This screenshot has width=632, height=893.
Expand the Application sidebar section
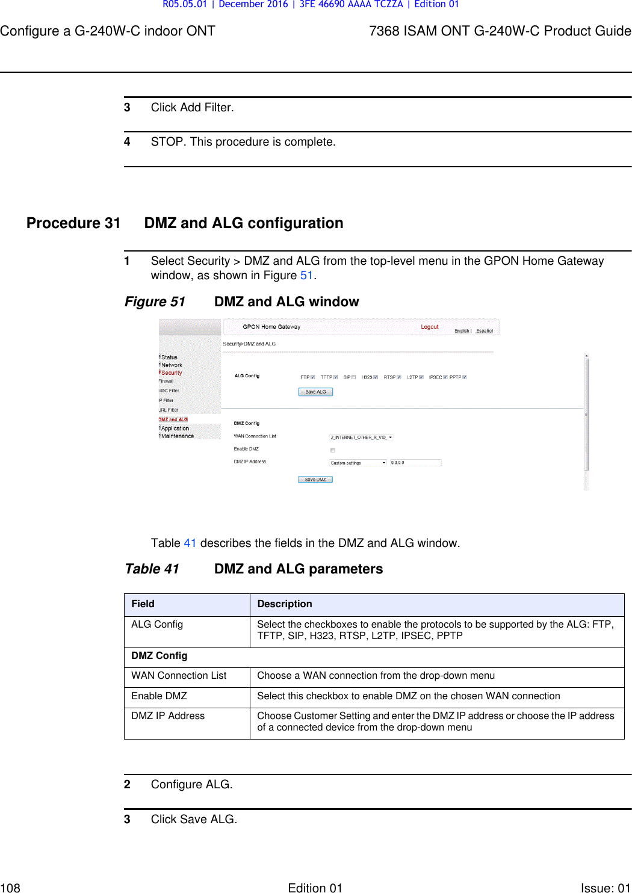pyautogui.click(x=176, y=428)
